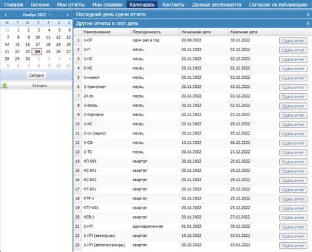Sort by Периодичность column header
Viewport: 312px width, 252px height.
pos(155,32)
